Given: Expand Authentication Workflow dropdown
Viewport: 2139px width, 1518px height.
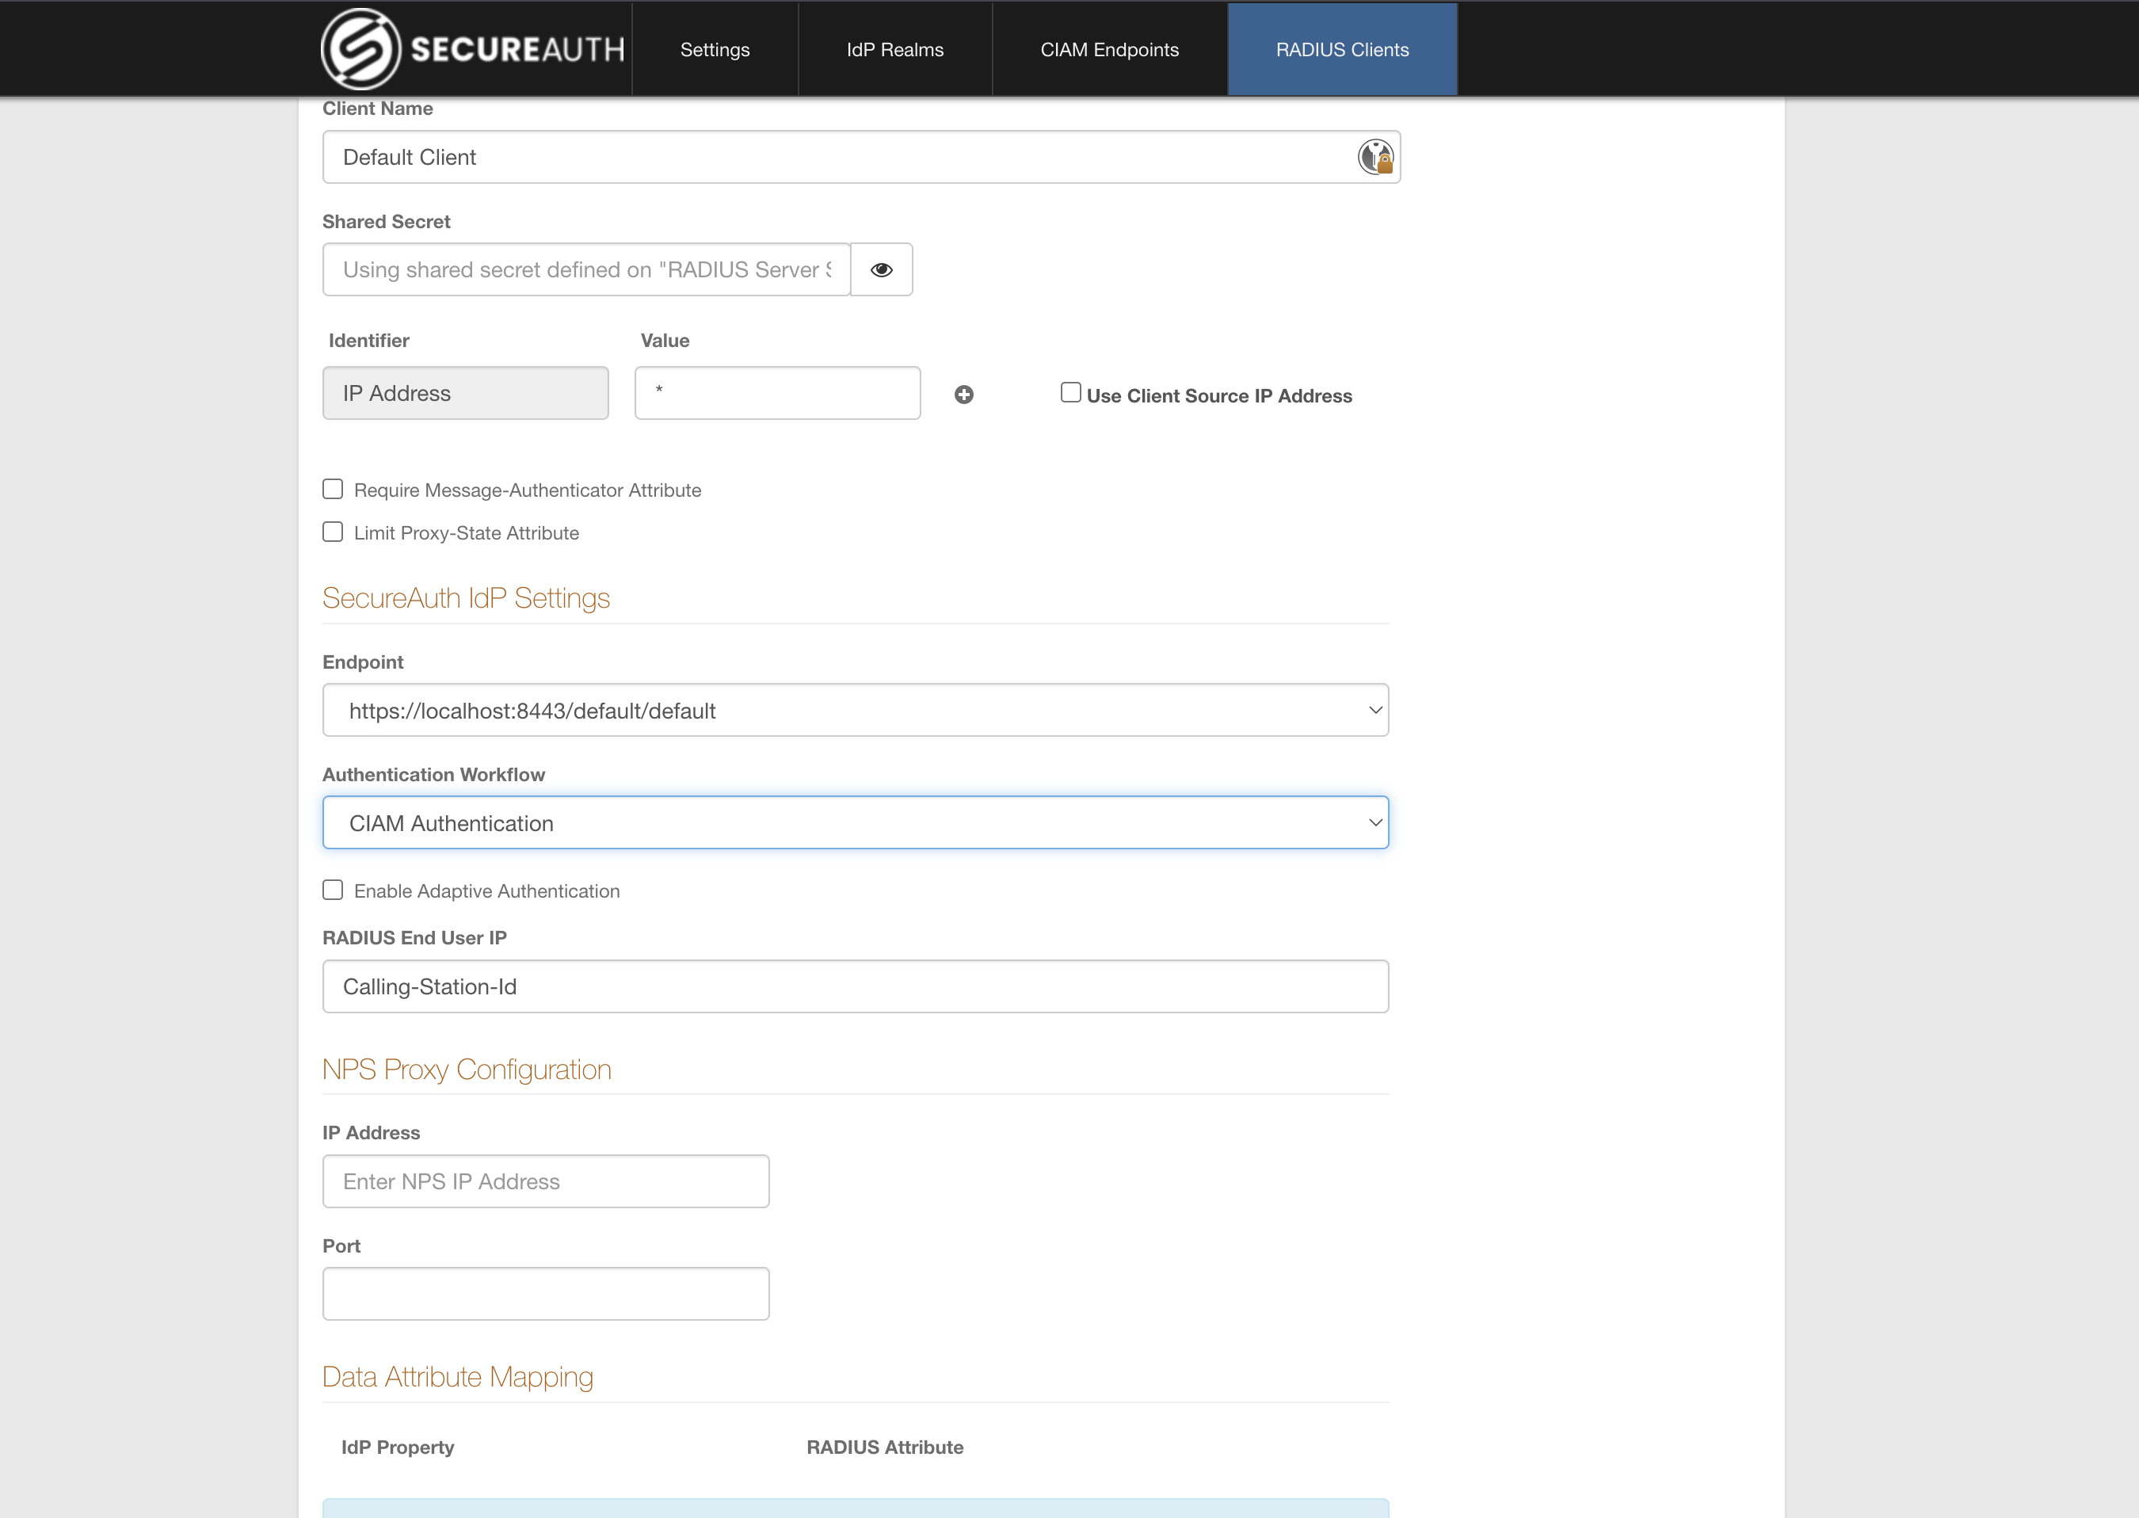Looking at the screenshot, I should [x=855, y=822].
